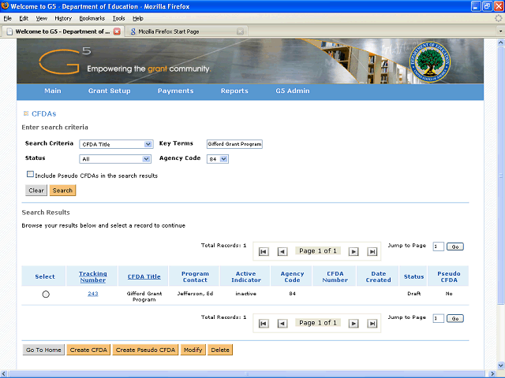Open the G5 Admin navigation item
Image resolution: width=505 pixels, height=378 pixels.
pos(293,91)
